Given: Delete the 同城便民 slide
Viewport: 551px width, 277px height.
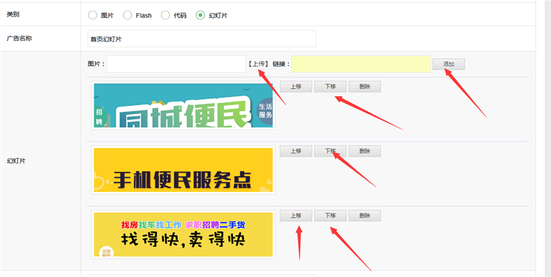Looking at the screenshot, I should tap(364, 87).
